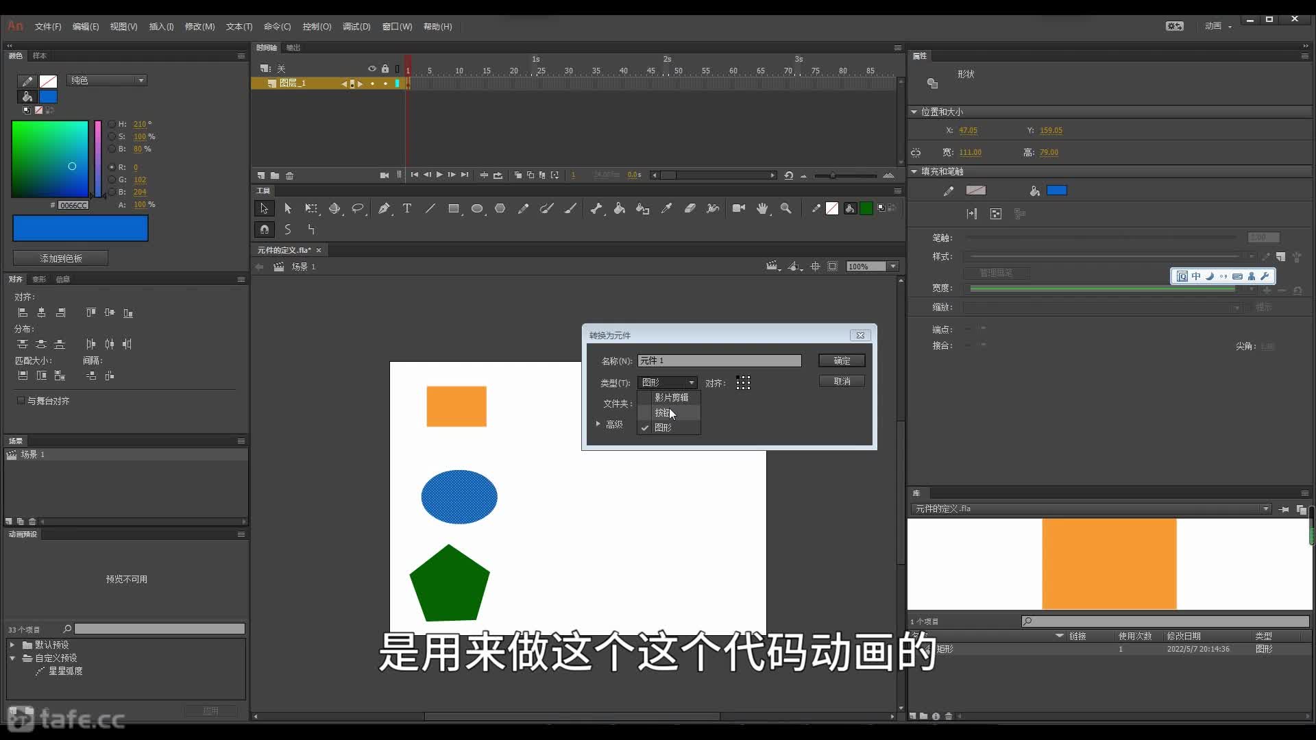Select the 矩形 item in library
The height and width of the screenshot is (740, 1316).
coord(1110,649)
